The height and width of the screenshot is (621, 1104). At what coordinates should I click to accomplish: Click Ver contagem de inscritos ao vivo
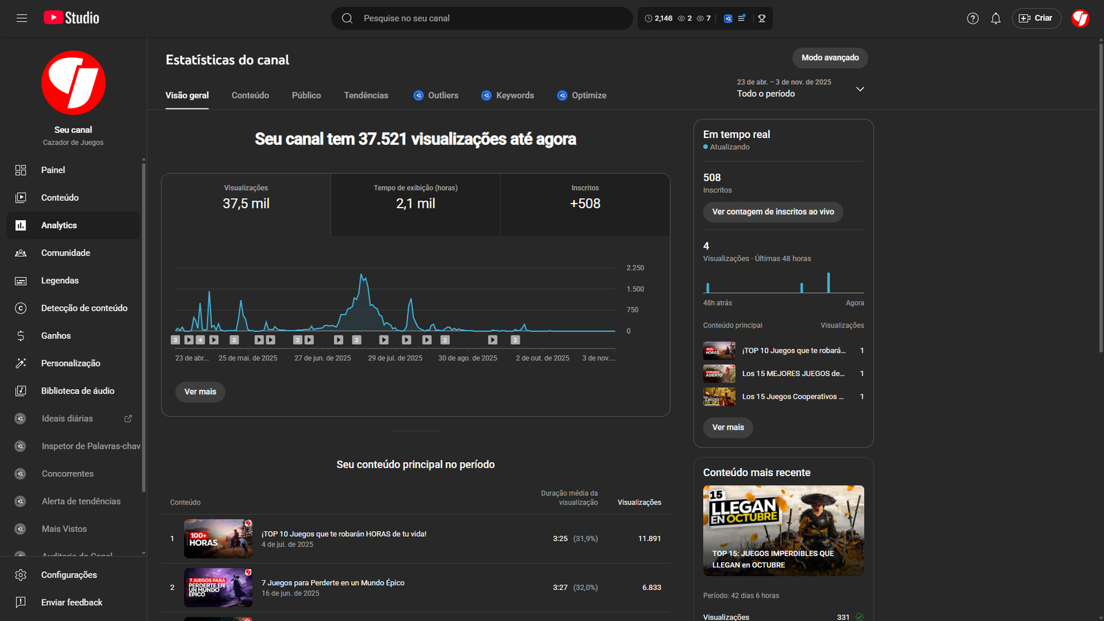click(x=773, y=212)
